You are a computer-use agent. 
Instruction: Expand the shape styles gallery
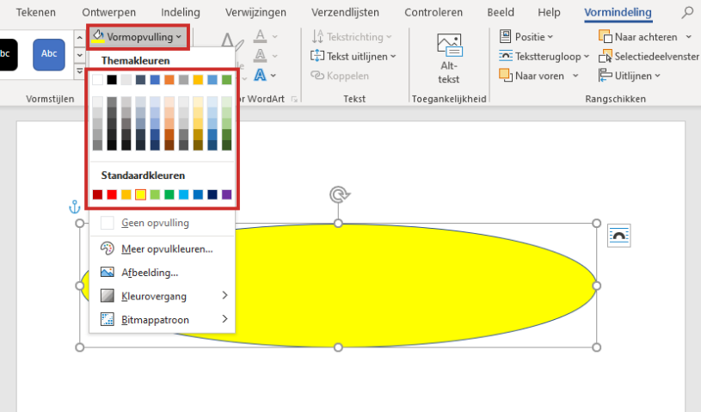[80, 71]
